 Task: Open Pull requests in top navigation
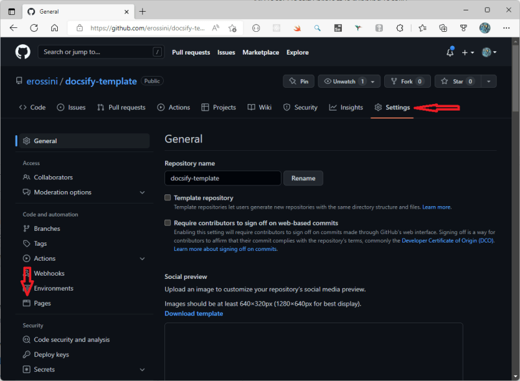(x=191, y=53)
